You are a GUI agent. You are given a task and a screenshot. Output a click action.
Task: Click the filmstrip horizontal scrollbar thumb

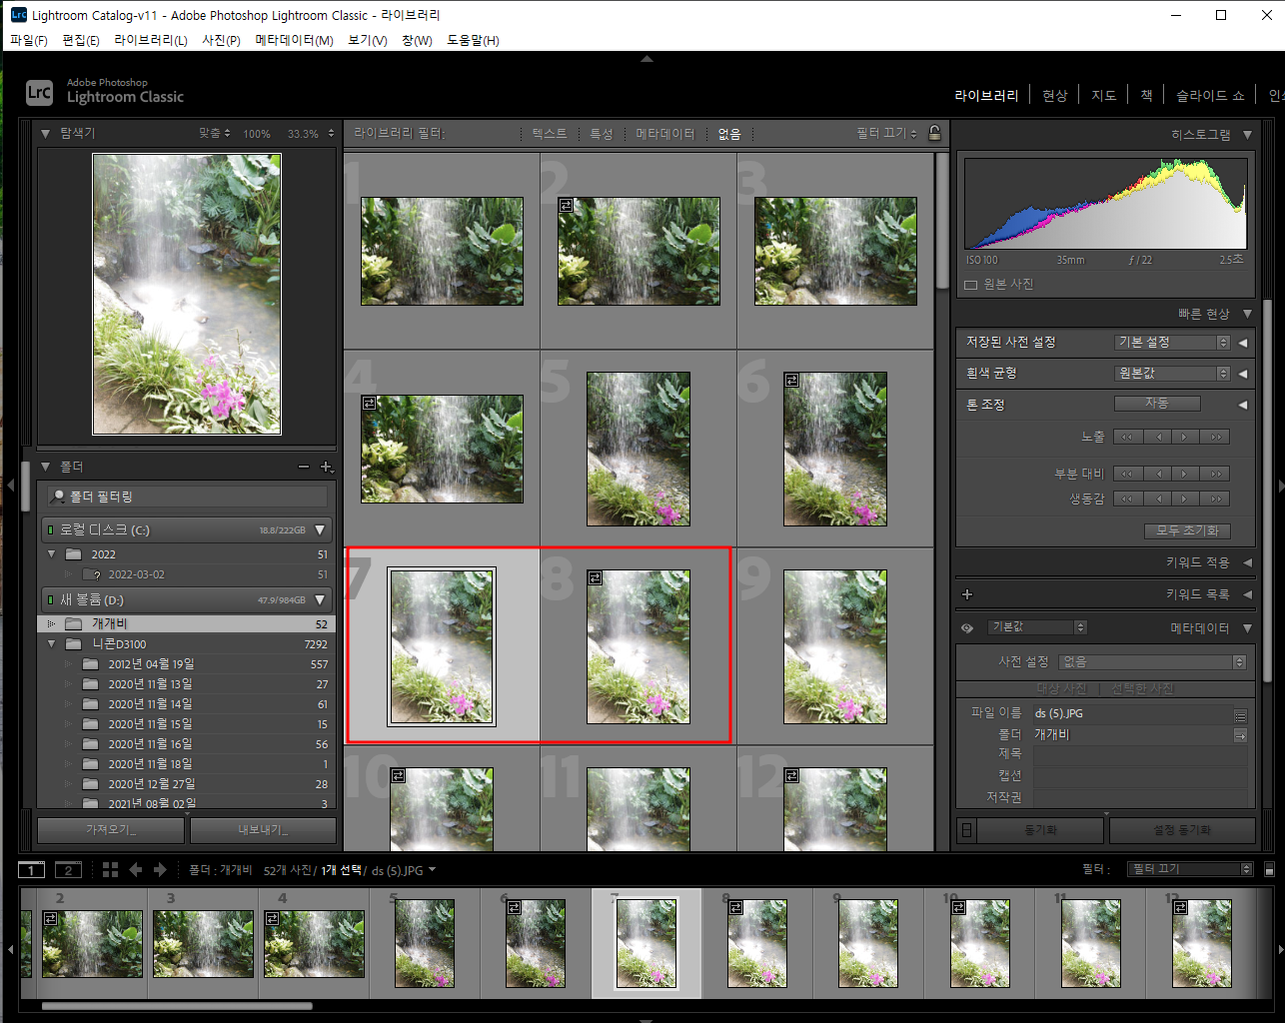pos(177,1006)
